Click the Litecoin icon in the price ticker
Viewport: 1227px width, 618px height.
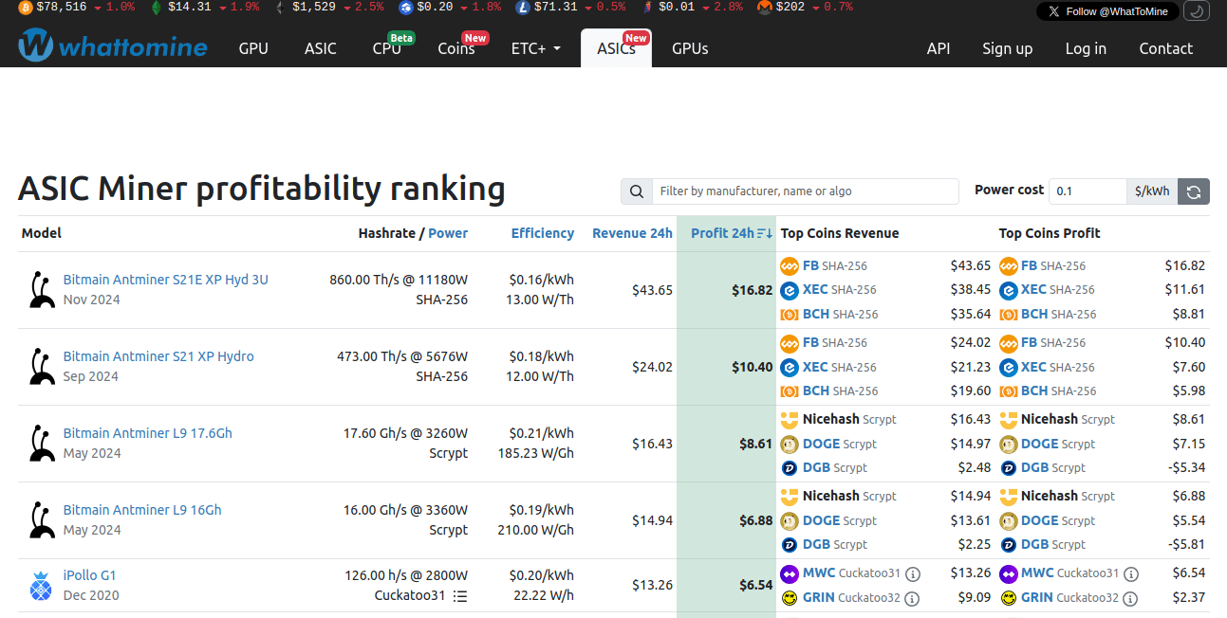click(523, 8)
